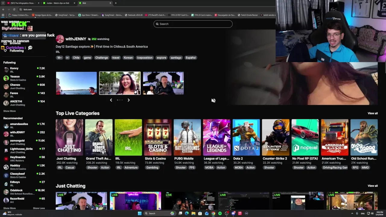Open Yassuo's channel avatar in Following list
The height and width of the screenshot is (217, 386).
pos(6,78)
